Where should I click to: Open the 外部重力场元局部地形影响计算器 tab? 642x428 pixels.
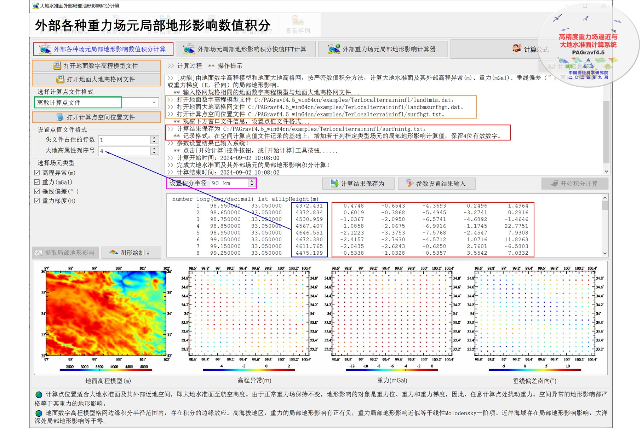coord(382,49)
